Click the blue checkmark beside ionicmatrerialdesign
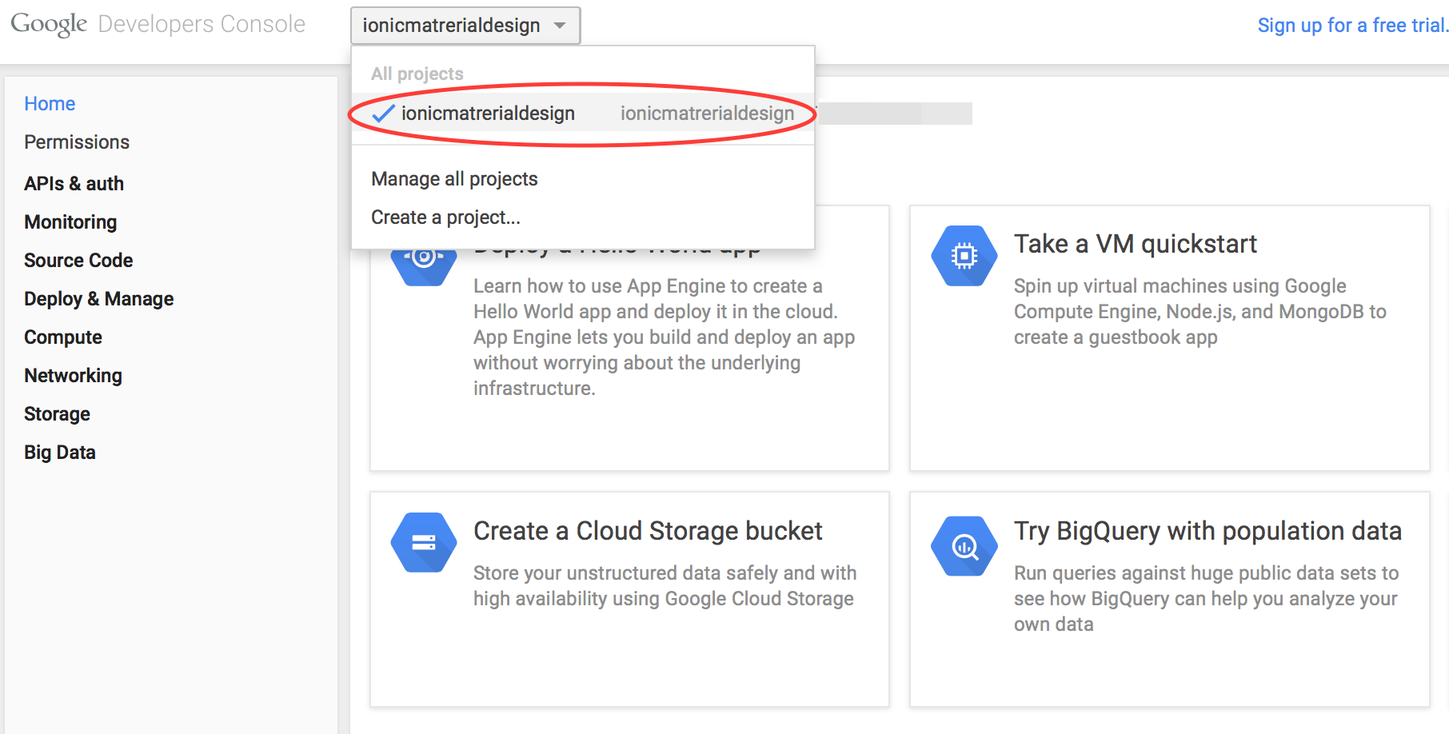1449x734 pixels. coord(384,114)
